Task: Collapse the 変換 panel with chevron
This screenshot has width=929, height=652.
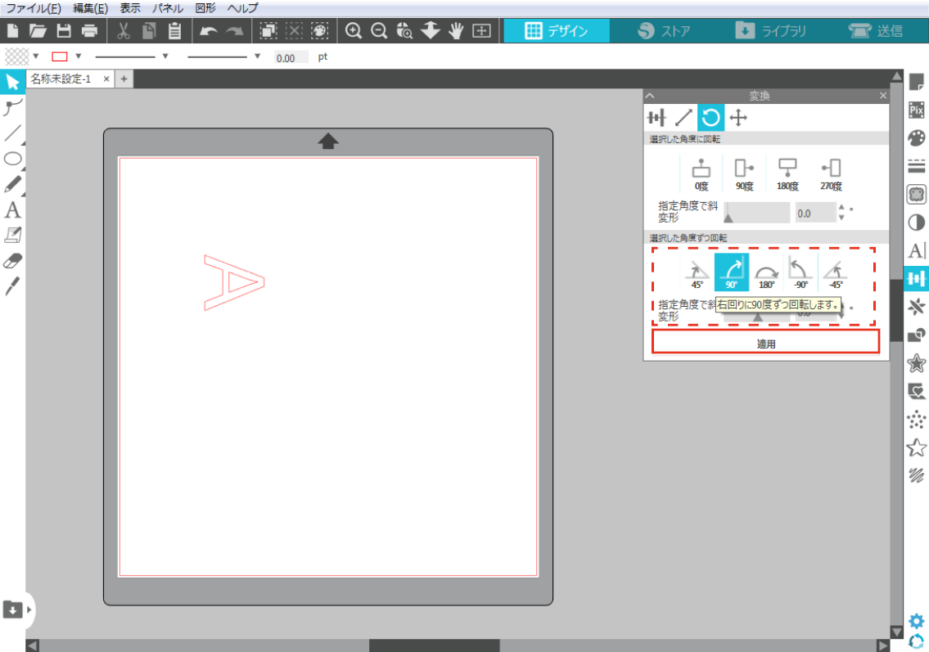Action: (x=650, y=96)
